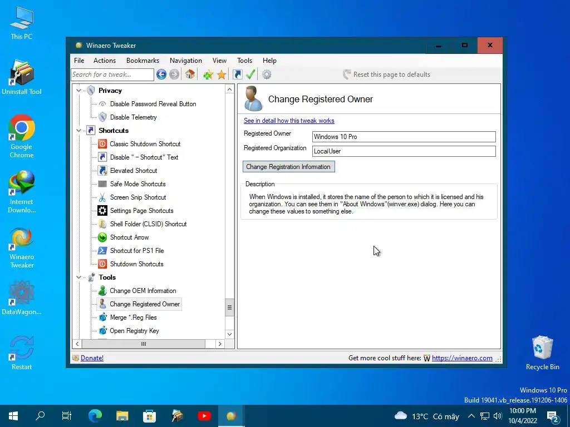Image resolution: width=570 pixels, height=427 pixels.
Task: Click in the Search for a tweak box
Action: click(112, 75)
